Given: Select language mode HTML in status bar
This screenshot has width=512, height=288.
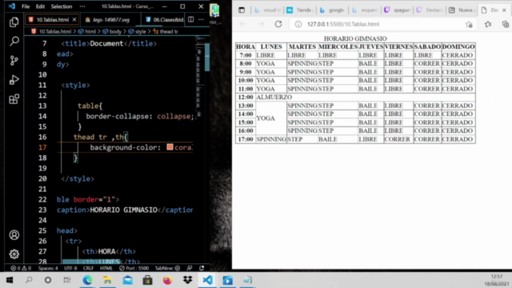Looking at the screenshot, I should click(106, 268).
